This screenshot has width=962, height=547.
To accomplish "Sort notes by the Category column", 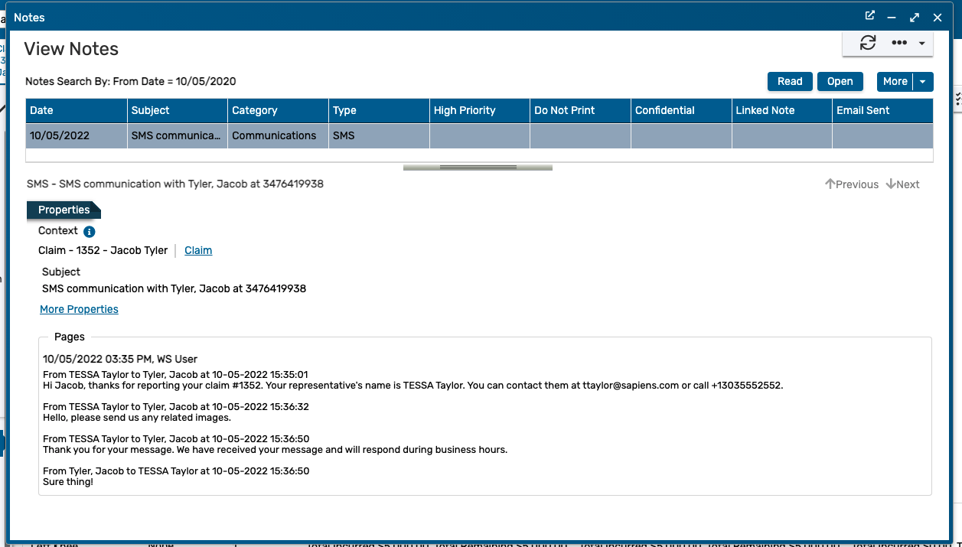I will point(256,110).
